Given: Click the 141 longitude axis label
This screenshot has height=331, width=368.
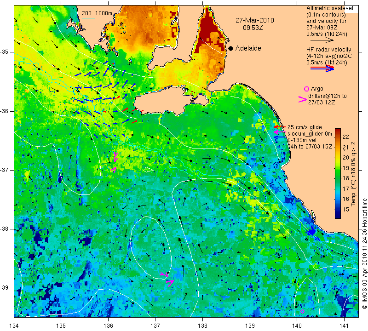Looking at the screenshot, I should coord(344,325).
